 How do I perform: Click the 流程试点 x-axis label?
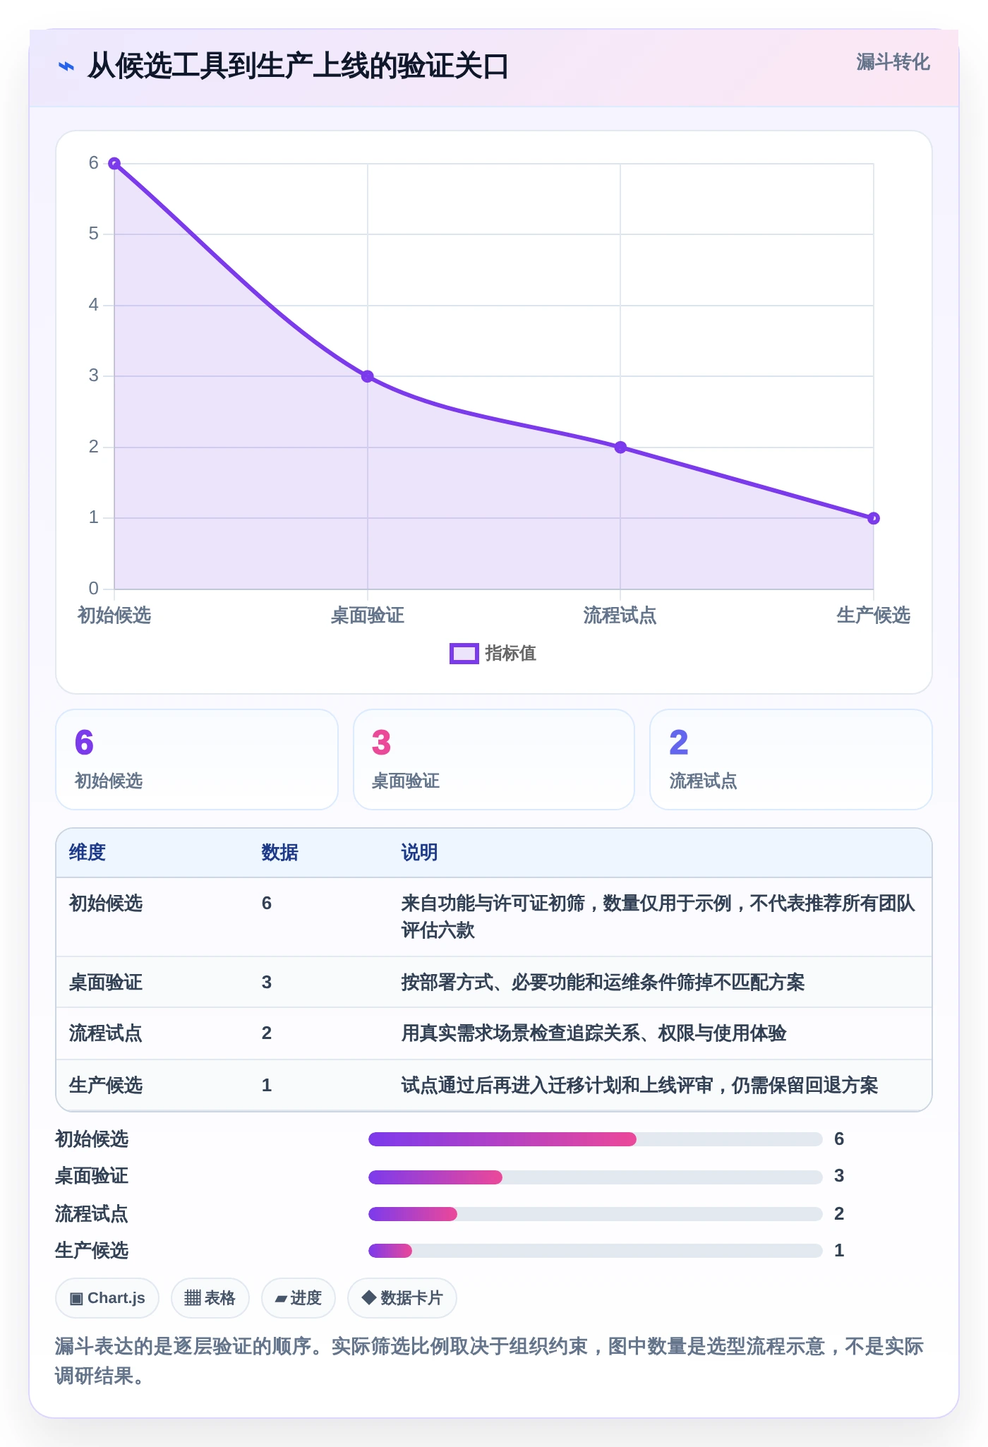tap(620, 616)
